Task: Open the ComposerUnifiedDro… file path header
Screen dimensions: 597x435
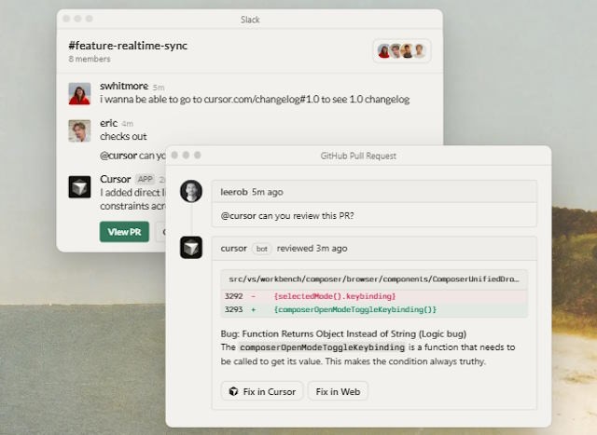Action: 374,279
